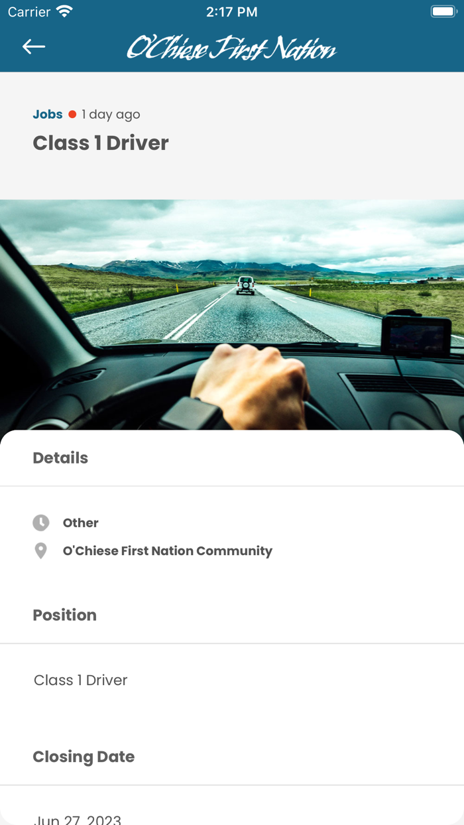
Task: Tap the O'Chiese First Nation logo
Action: [x=231, y=48]
